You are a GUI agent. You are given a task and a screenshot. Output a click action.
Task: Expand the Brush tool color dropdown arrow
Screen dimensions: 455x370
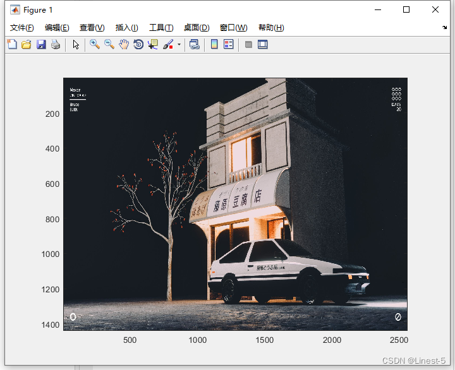(179, 44)
